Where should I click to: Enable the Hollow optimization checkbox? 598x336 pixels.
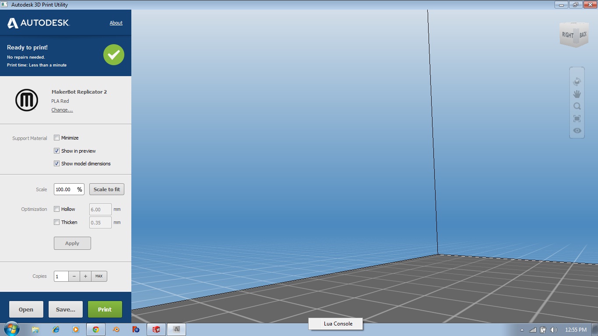(x=56, y=209)
